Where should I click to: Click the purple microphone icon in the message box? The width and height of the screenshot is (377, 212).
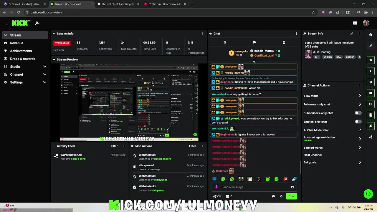point(216,187)
